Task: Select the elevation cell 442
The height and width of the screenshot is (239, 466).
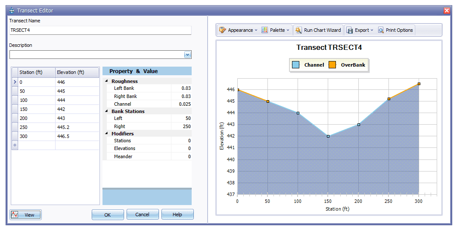Action: [x=77, y=109]
